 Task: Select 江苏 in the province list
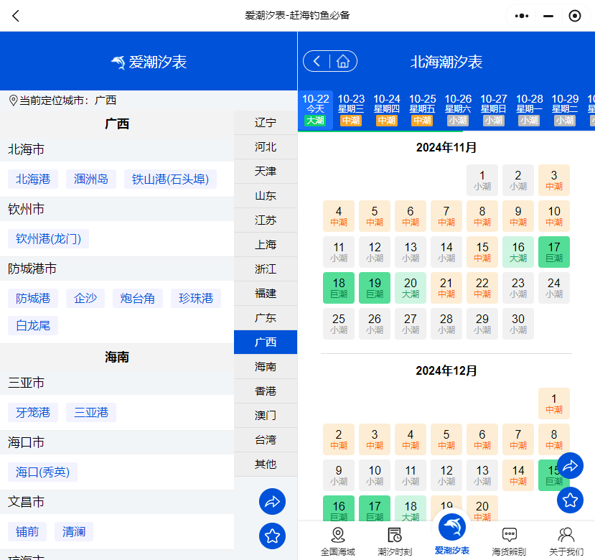point(266,220)
